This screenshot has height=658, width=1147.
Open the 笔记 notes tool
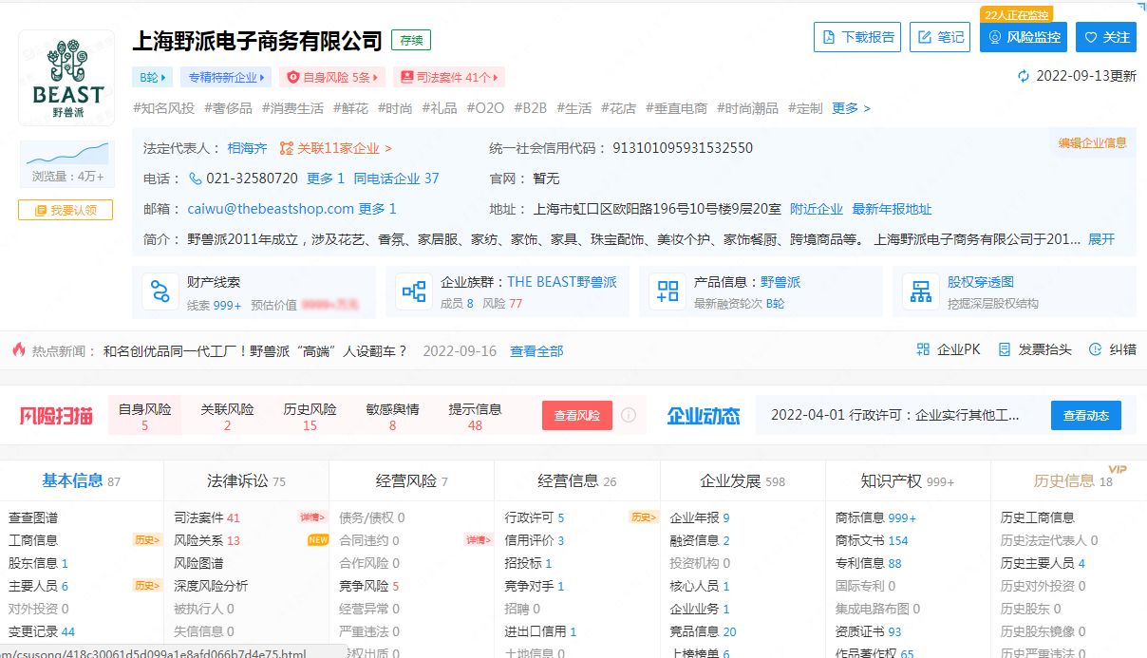[939, 37]
